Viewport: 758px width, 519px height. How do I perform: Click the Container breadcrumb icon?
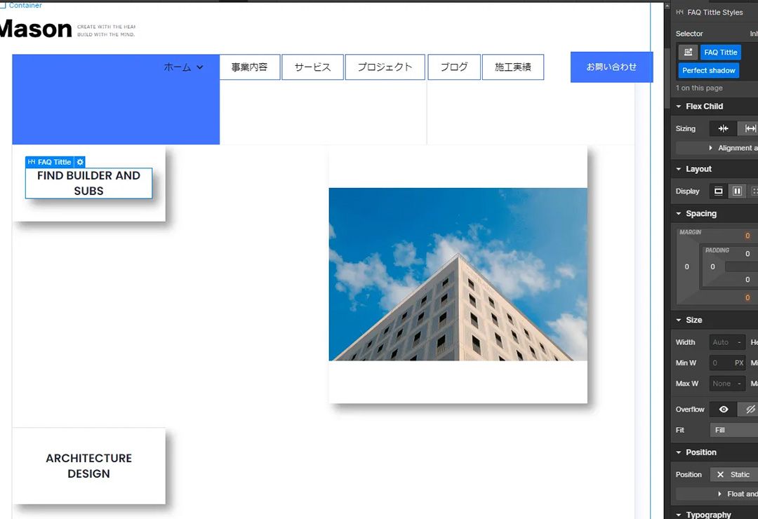click(3, 5)
